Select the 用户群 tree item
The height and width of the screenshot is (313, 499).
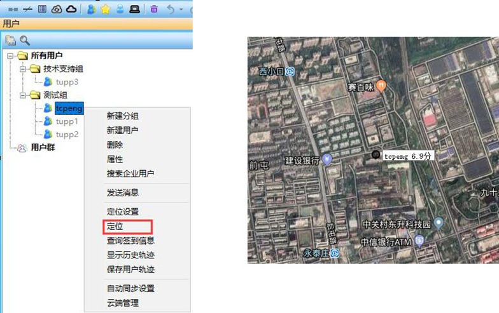[43, 148]
